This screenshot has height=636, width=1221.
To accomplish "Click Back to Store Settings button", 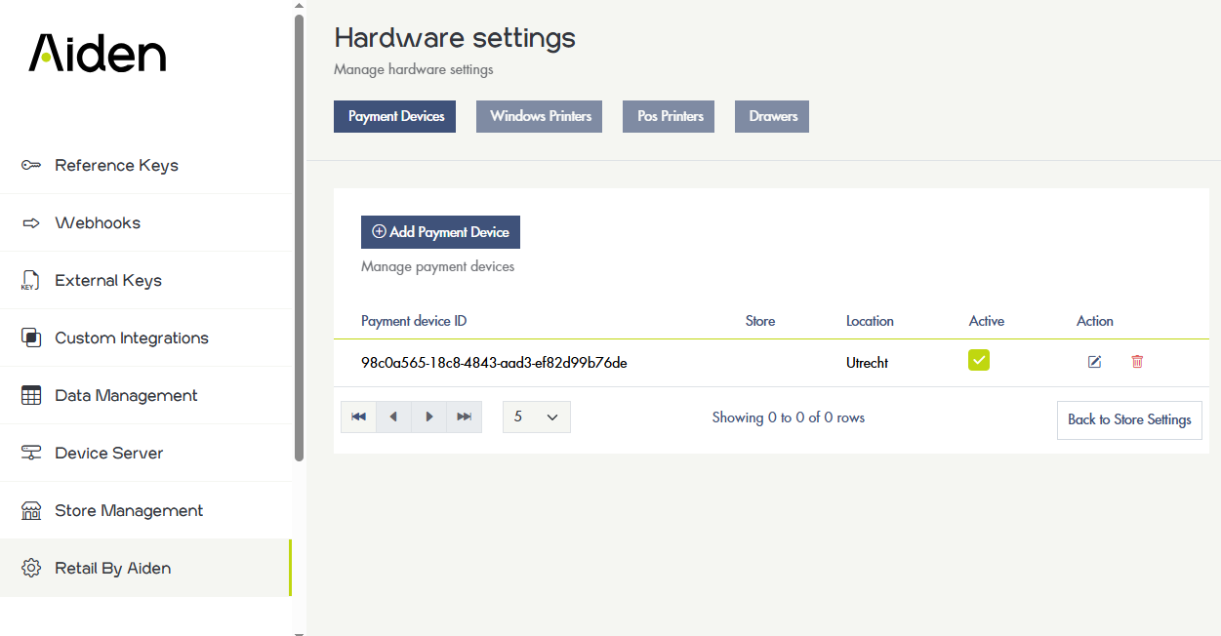I will pos(1129,419).
